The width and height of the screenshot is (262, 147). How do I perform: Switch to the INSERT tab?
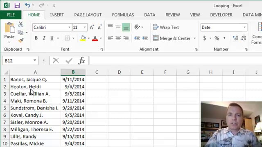[x=57, y=15]
